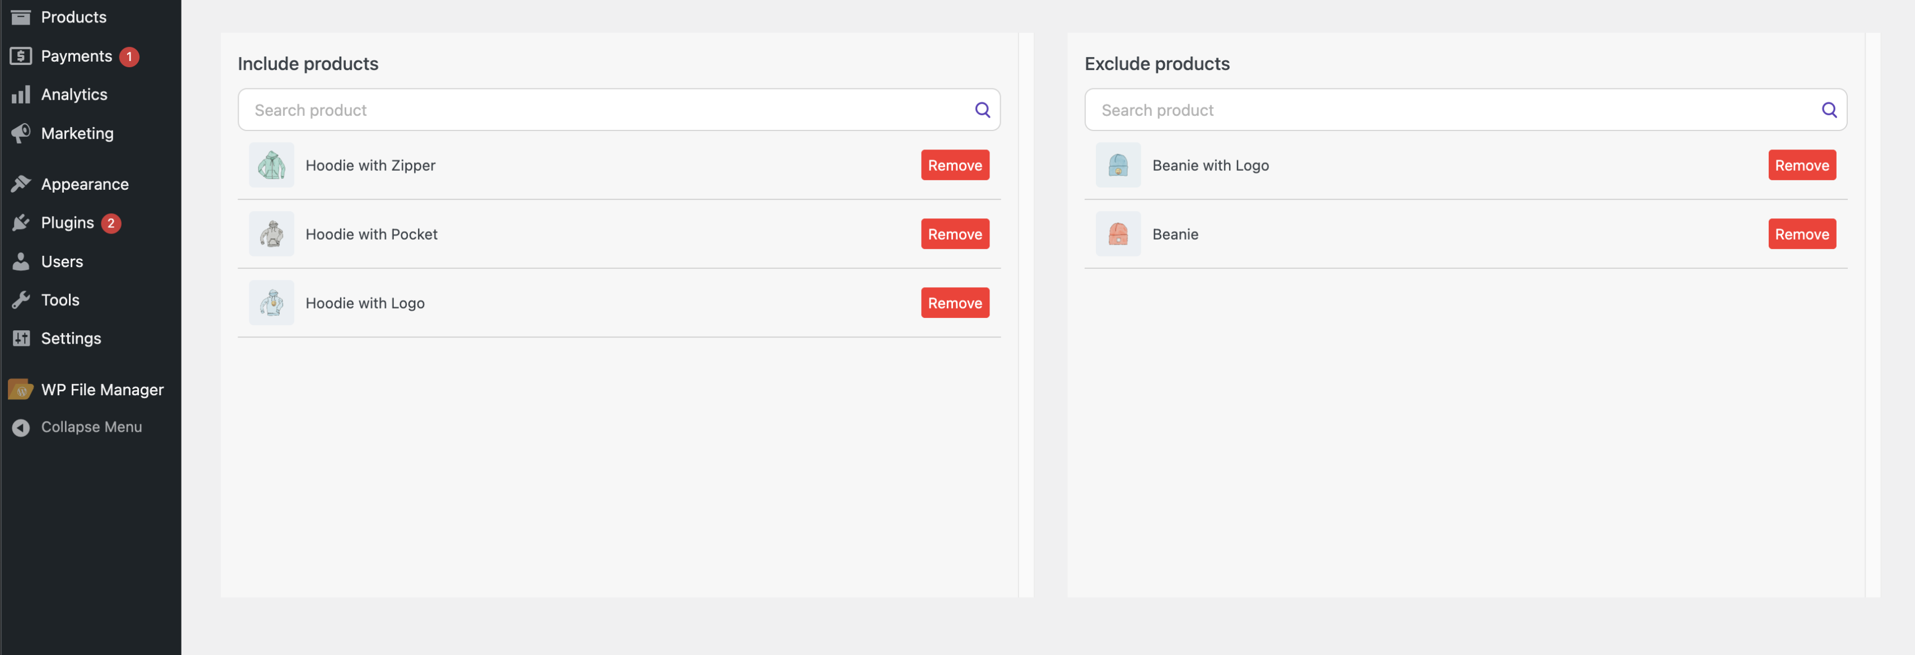Click the orange Beanie thumbnail
The image size is (1915, 655).
1118,234
